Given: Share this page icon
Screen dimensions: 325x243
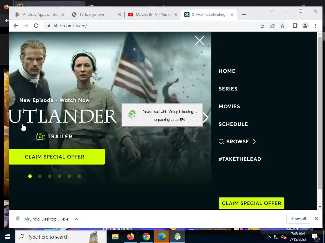Looking at the screenshot, I should coord(272,26).
